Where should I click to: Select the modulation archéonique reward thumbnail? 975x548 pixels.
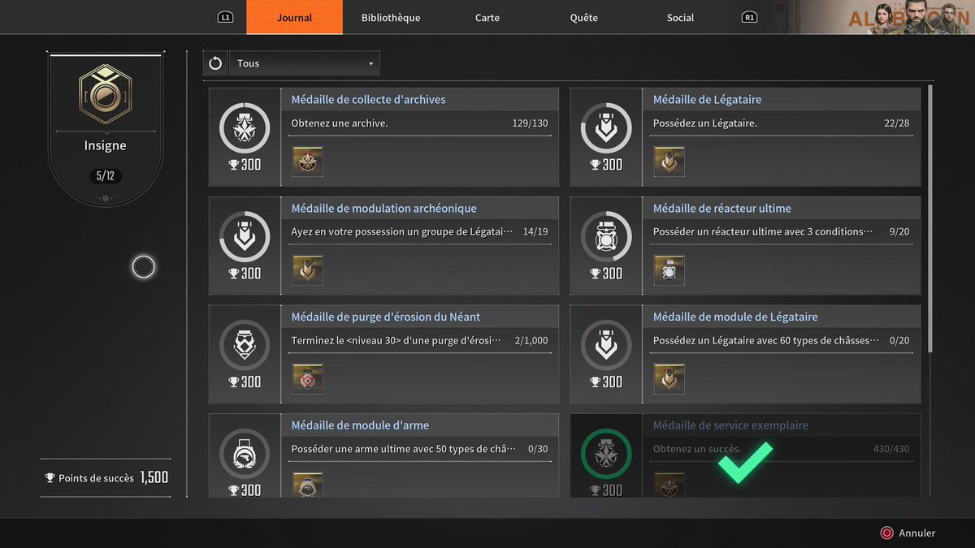click(308, 270)
